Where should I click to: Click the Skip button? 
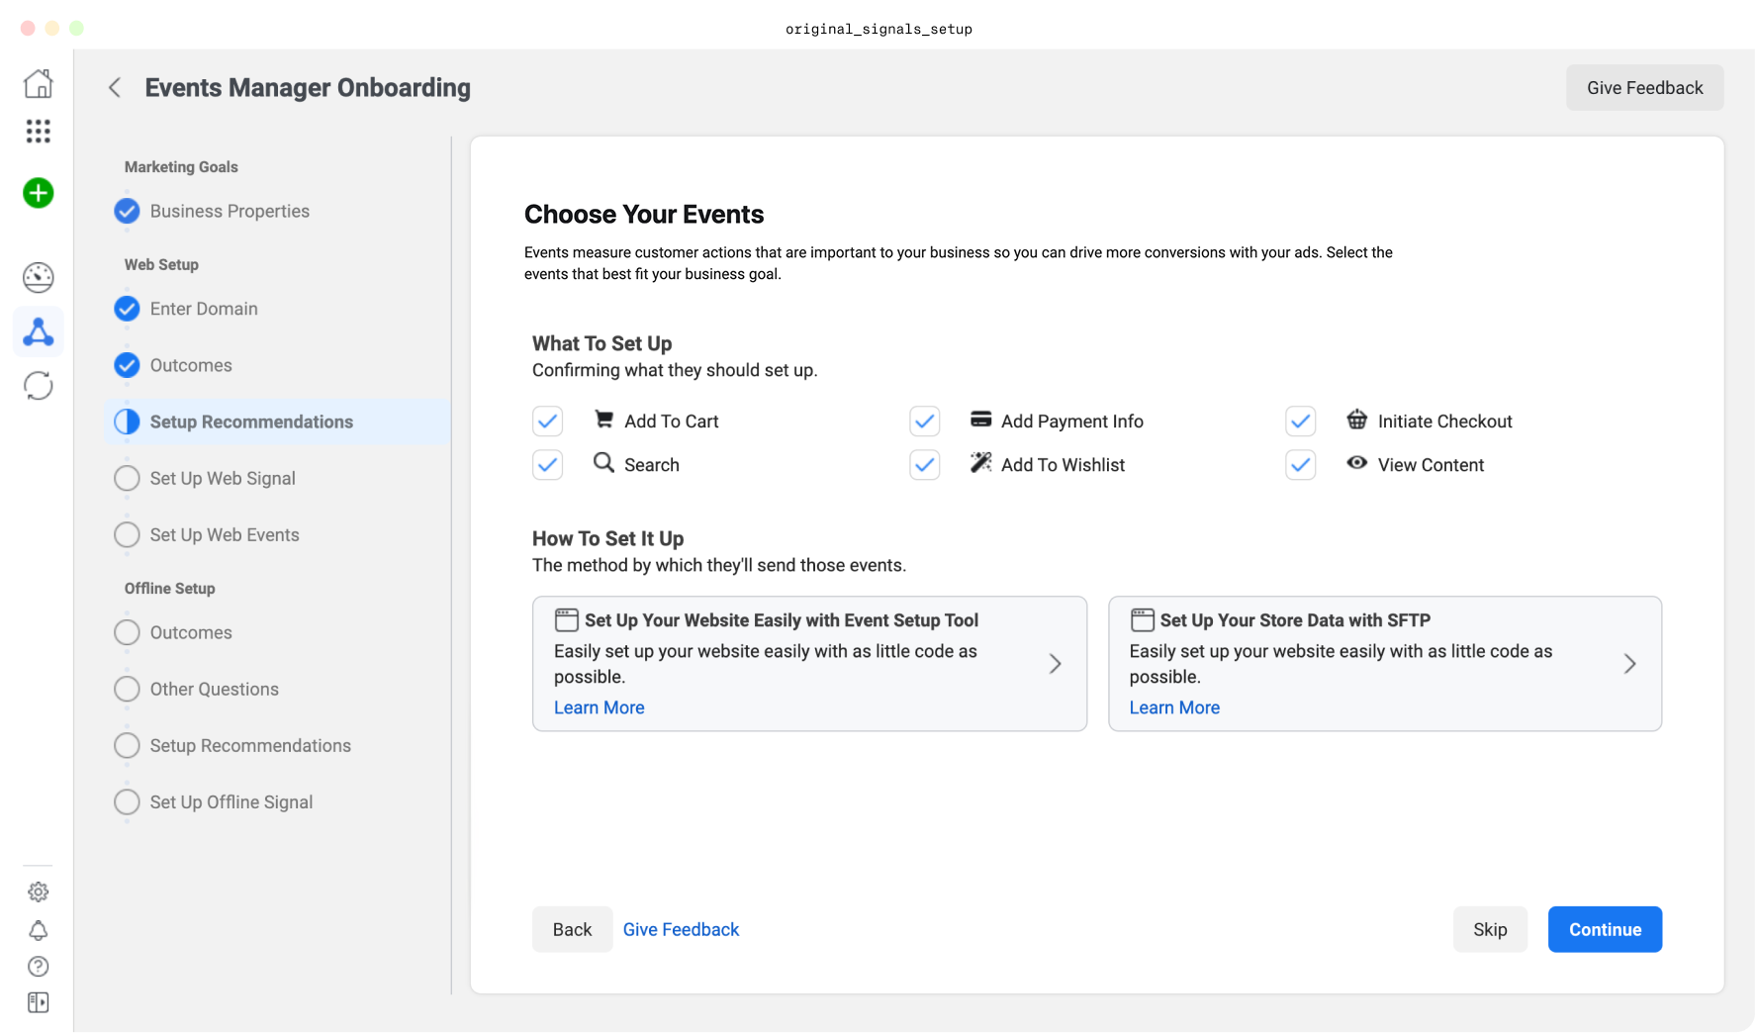(x=1490, y=929)
